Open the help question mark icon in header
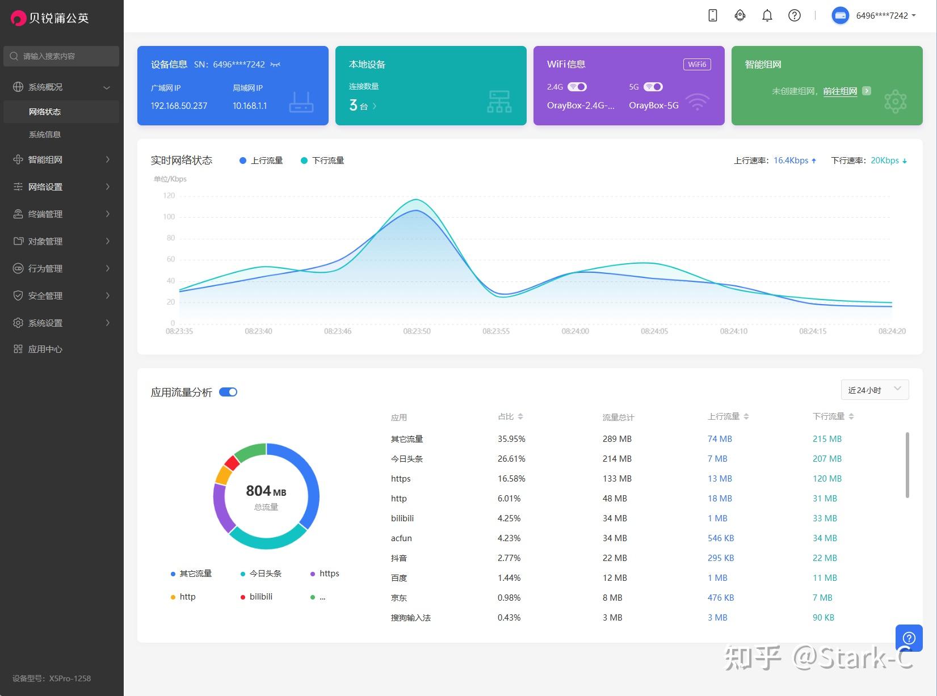 [795, 15]
